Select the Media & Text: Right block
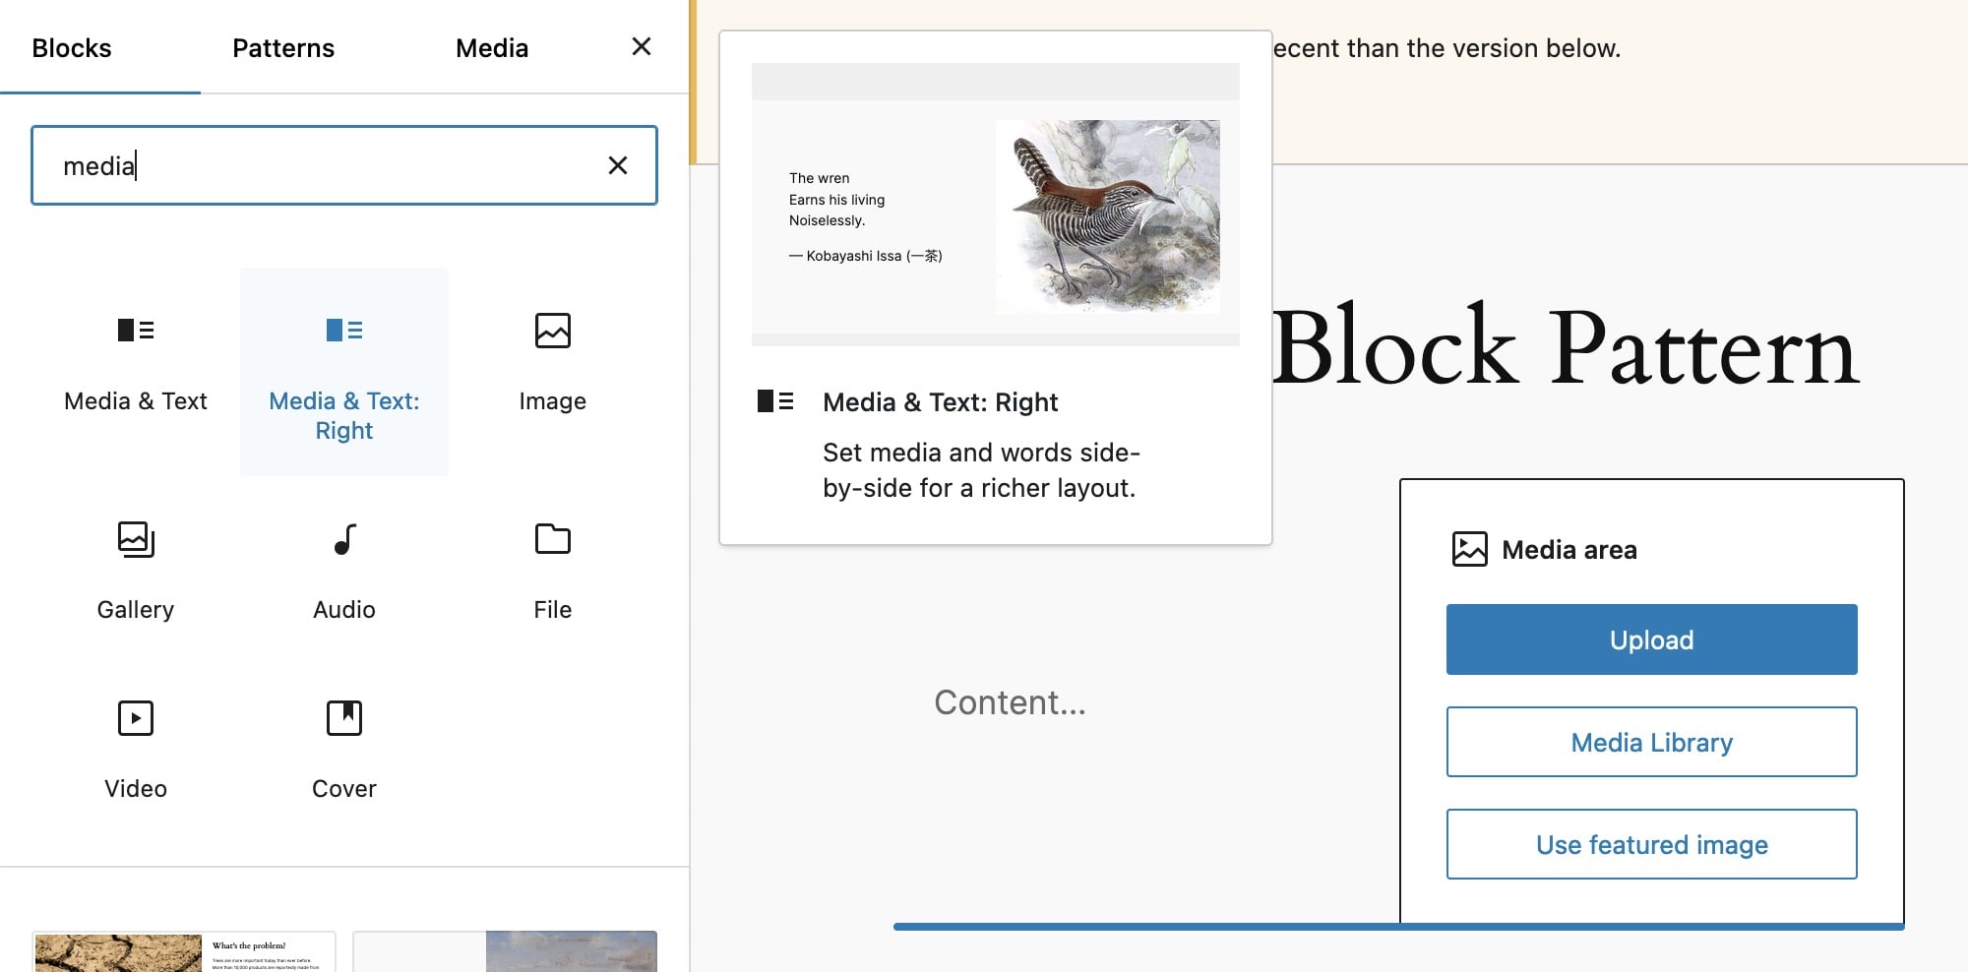 pyautogui.click(x=344, y=372)
